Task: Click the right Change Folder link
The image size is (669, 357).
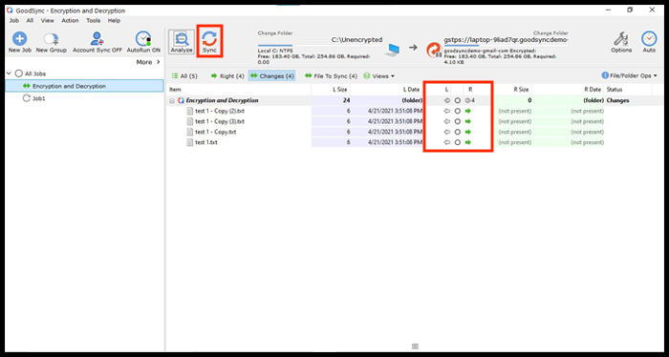Action: tap(550, 32)
